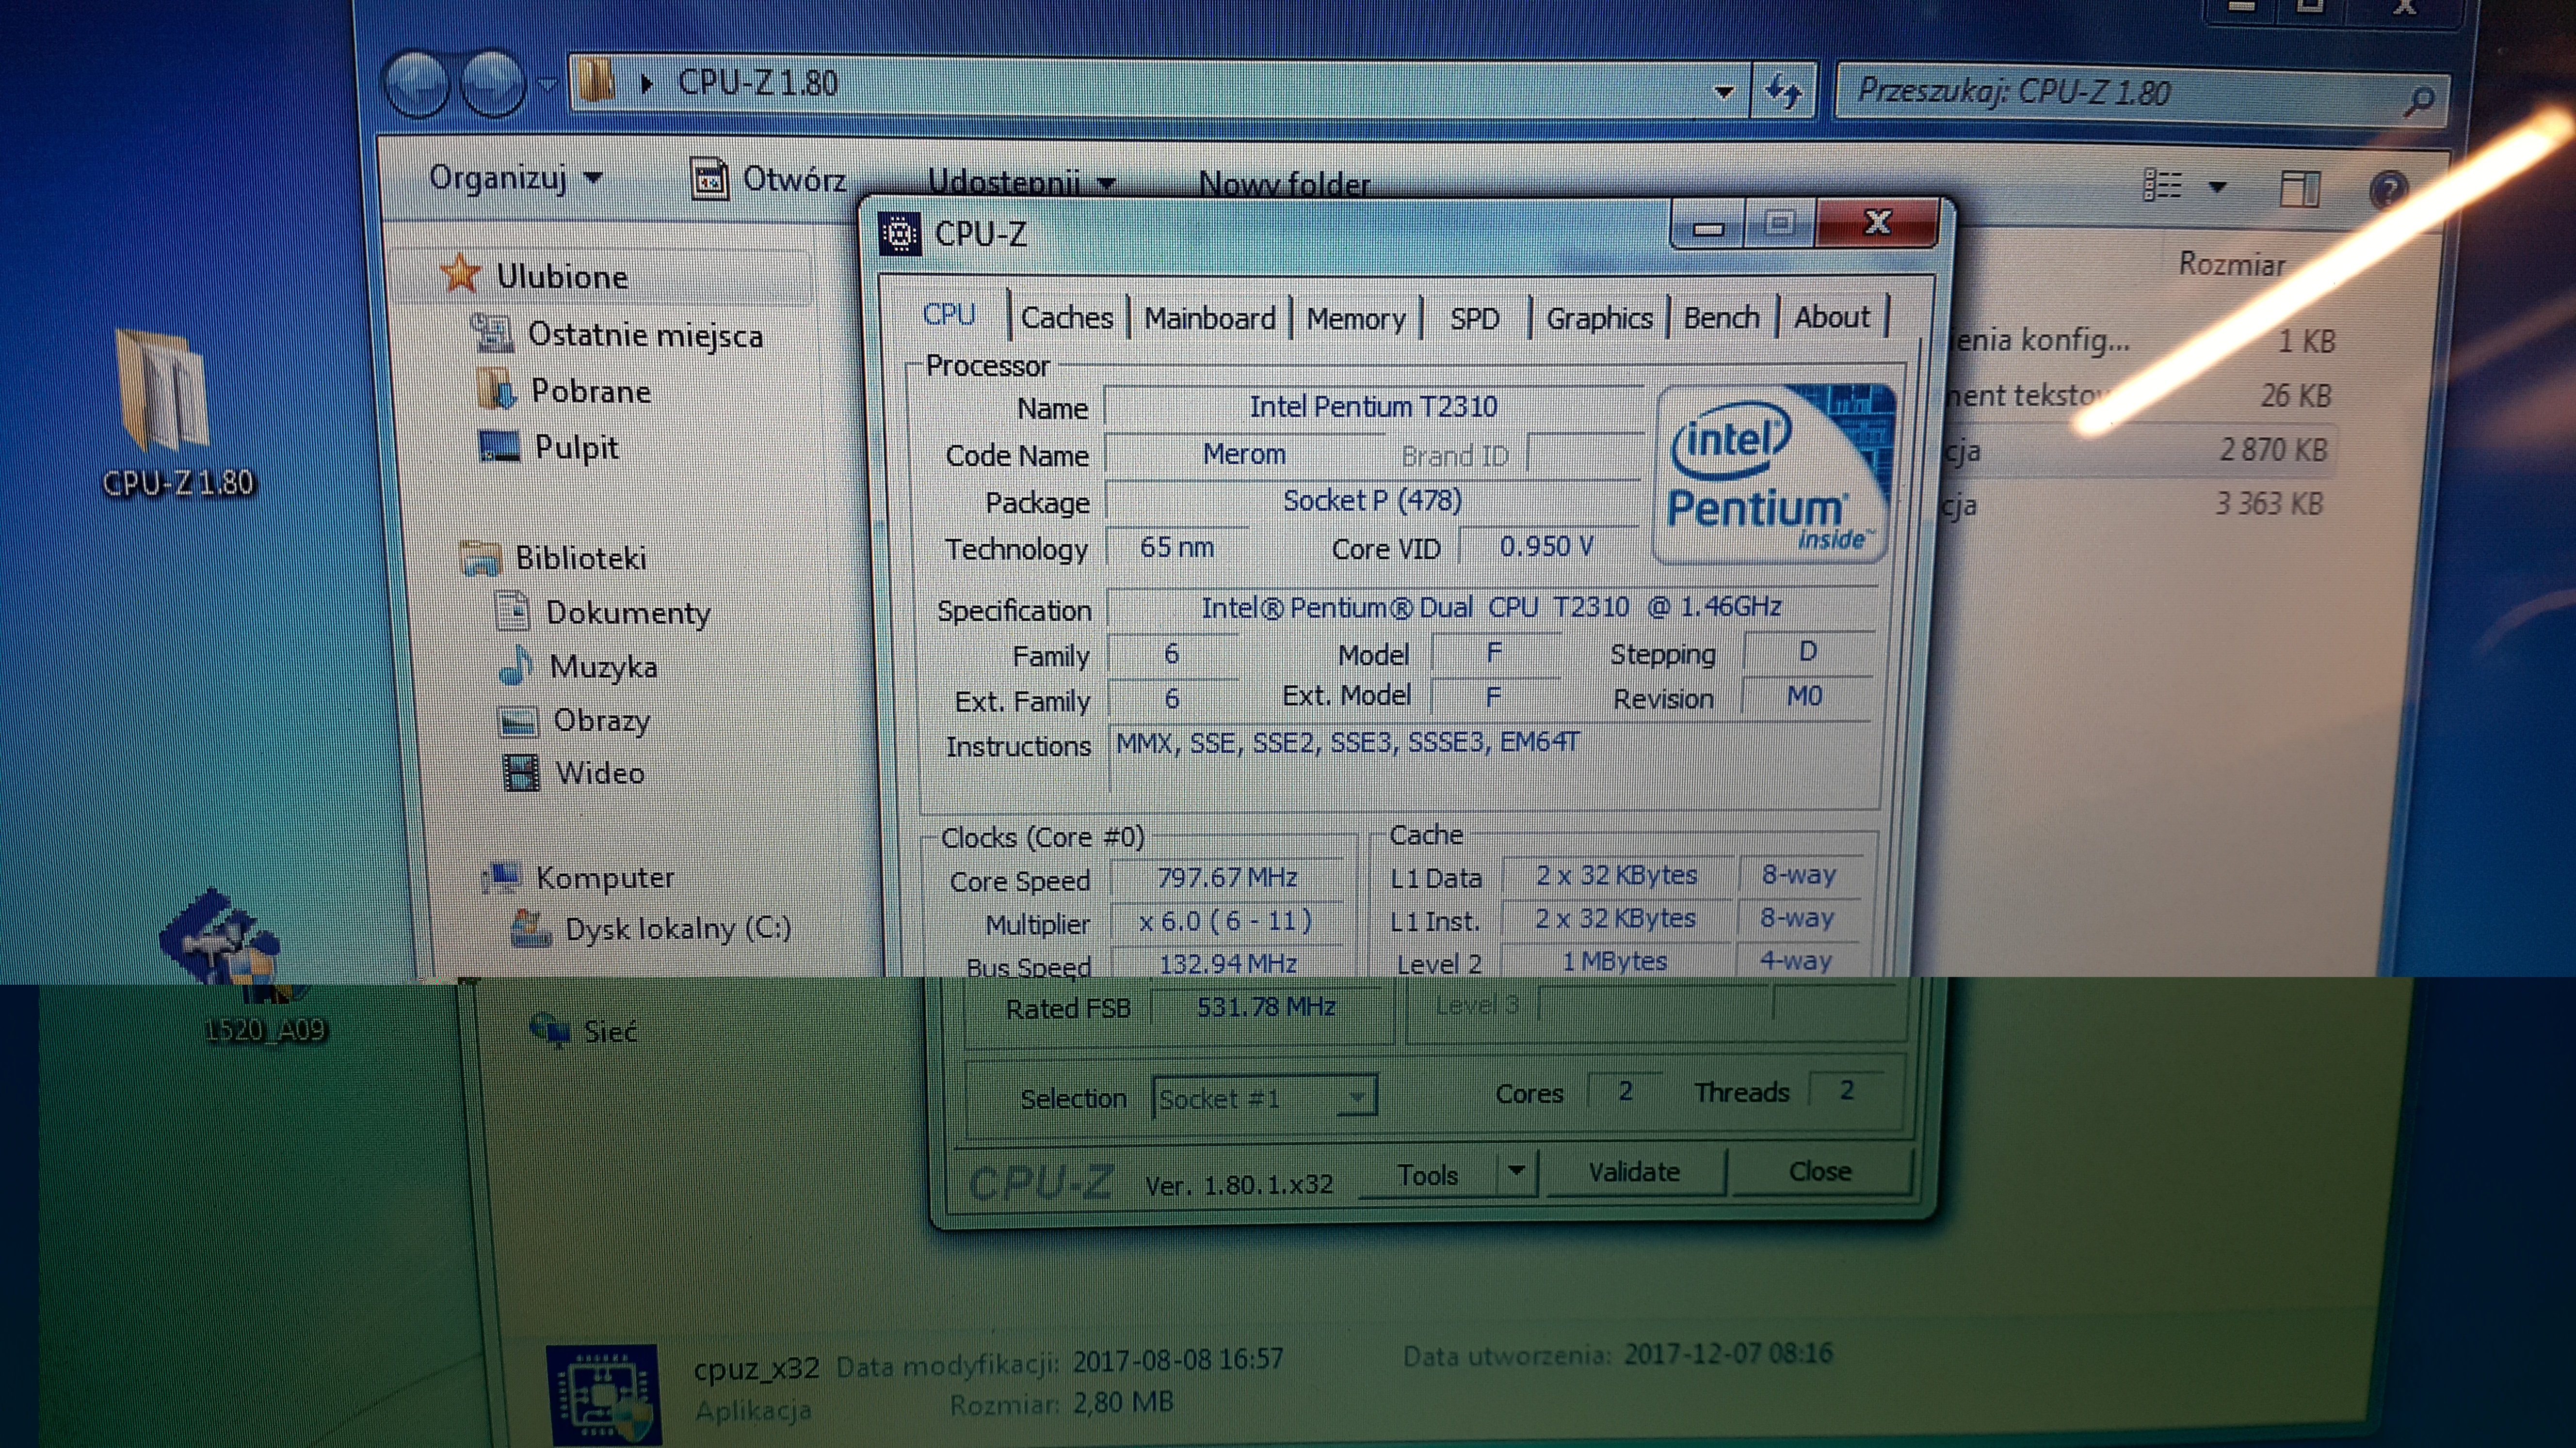Select Sieć in the navigation tree
The image size is (2576, 1448).
[610, 1031]
